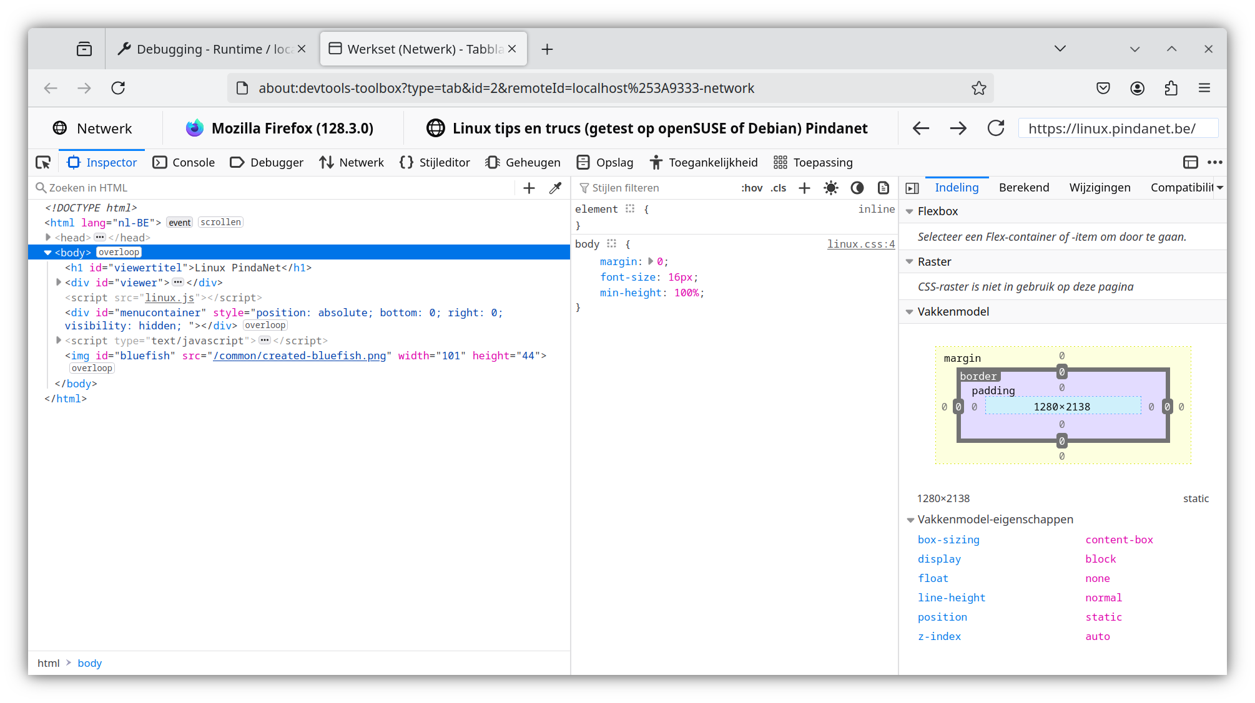Show more sidebar tabs dropdown

pos(1220,188)
